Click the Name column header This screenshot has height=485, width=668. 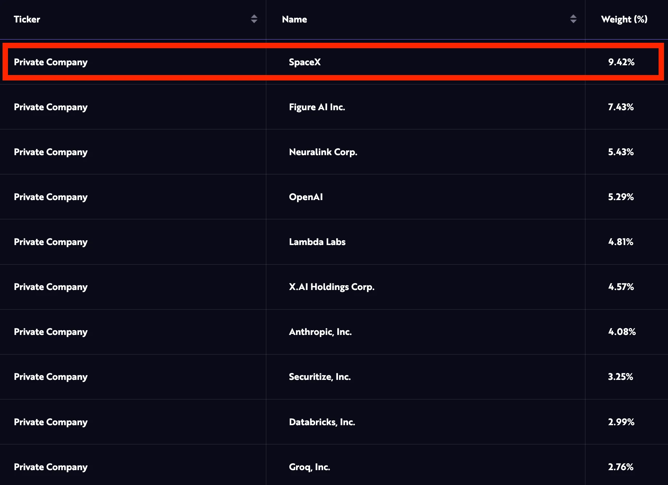[295, 19]
